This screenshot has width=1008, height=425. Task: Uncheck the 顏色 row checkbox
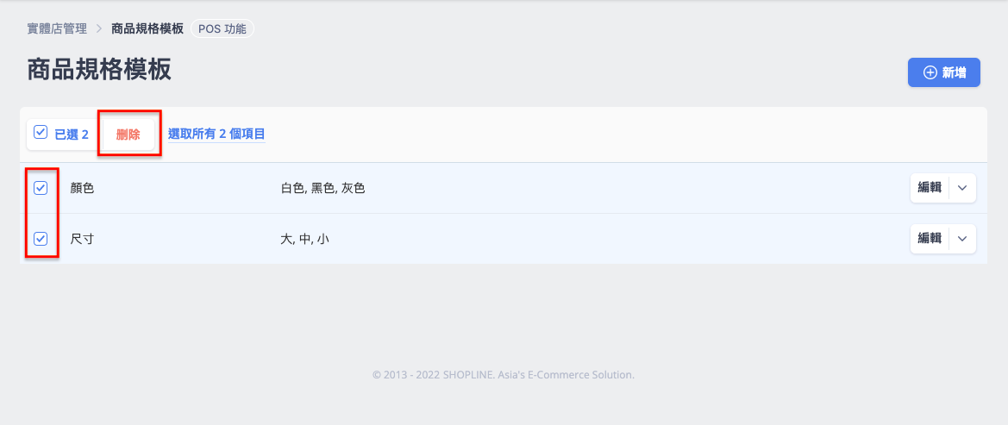click(x=41, y=188)
